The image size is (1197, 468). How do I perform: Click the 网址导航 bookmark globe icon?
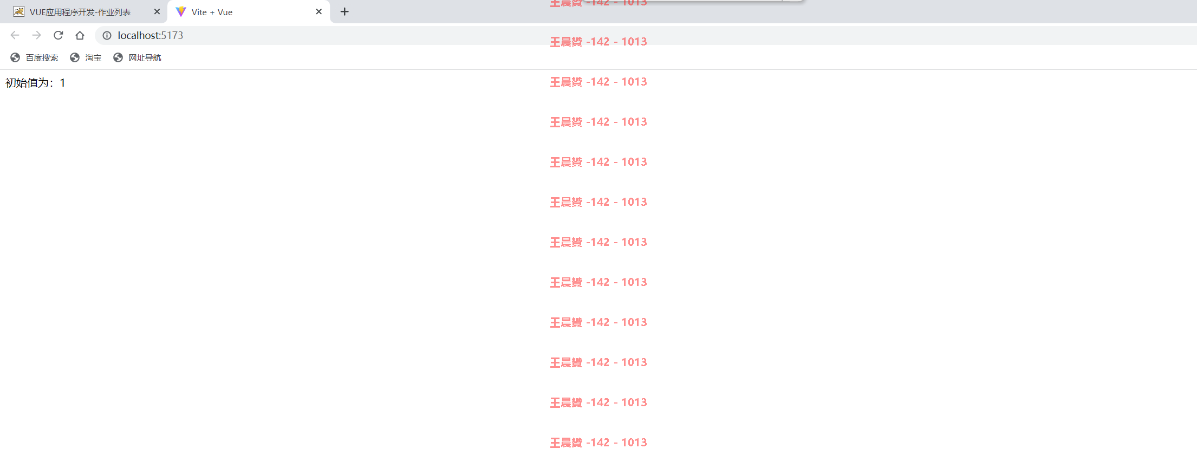pyautogui.click(x=118, y=57)
